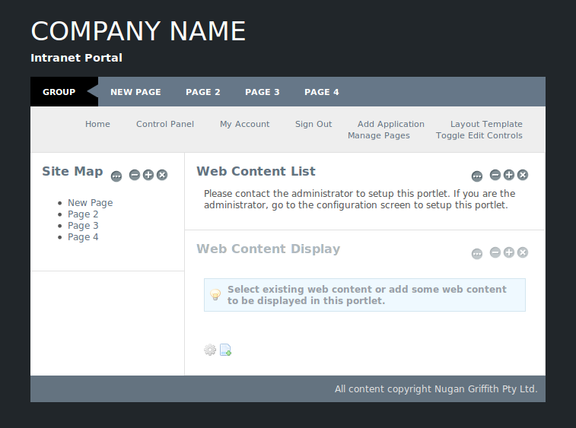The height and width of the screenshot is (428, 576).
Task: Click Toggle Edit Controls
Action: (479, 135)
